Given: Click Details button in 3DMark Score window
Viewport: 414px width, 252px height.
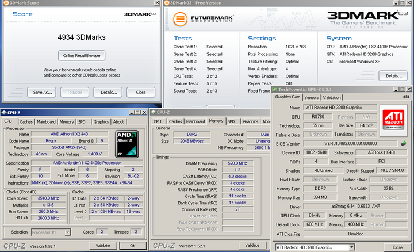Looking at the screenshot, I should 109,92.
